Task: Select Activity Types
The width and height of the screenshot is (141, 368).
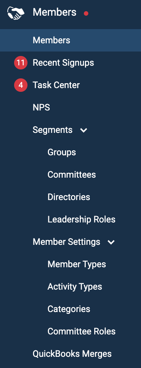Action: click(x=75, y=287)
